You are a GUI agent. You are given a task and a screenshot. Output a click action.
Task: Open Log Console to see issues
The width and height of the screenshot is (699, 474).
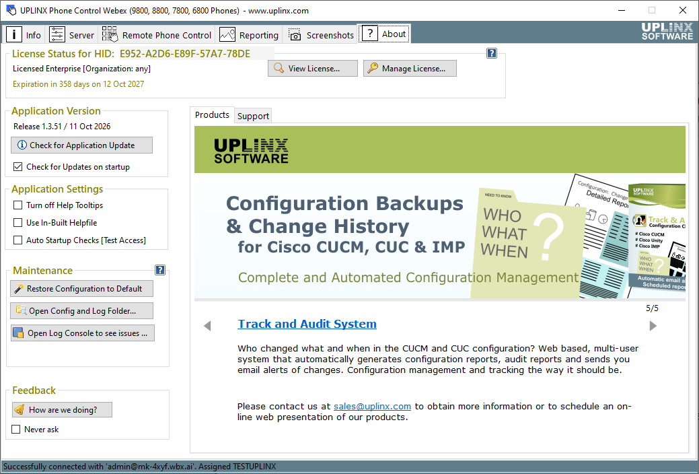(x=83, y=333)
